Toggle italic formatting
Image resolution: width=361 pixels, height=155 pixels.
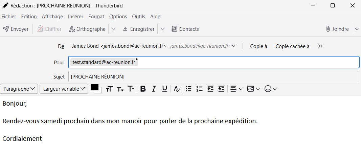[x=154, y=89]
